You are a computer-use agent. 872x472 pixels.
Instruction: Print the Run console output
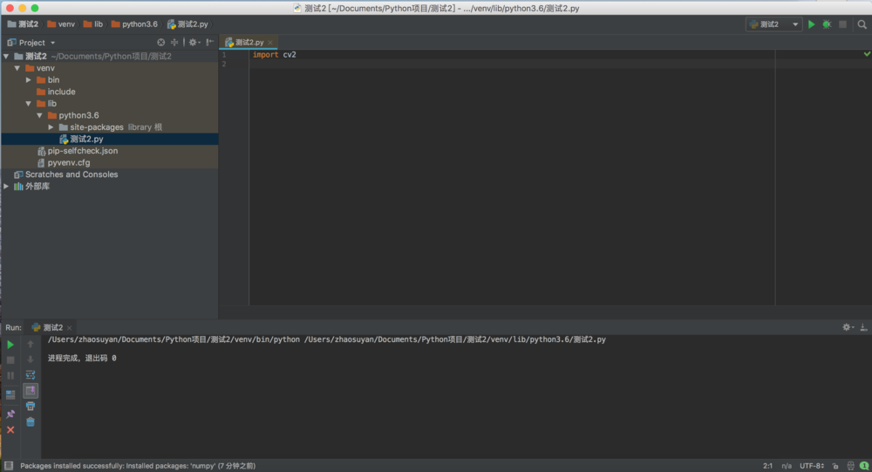pos(31,407)
